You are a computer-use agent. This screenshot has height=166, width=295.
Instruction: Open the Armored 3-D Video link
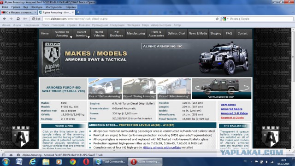(234, 113)
